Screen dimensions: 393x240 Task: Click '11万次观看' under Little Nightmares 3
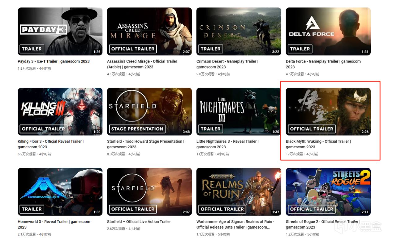pyautogui.click(x=205, y=154)
